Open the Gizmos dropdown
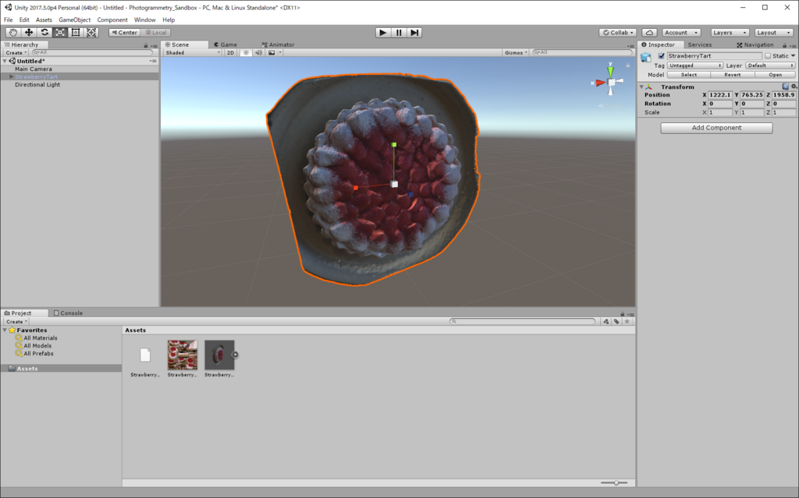Viewport: 799px width, 498px height. [516, 52]
